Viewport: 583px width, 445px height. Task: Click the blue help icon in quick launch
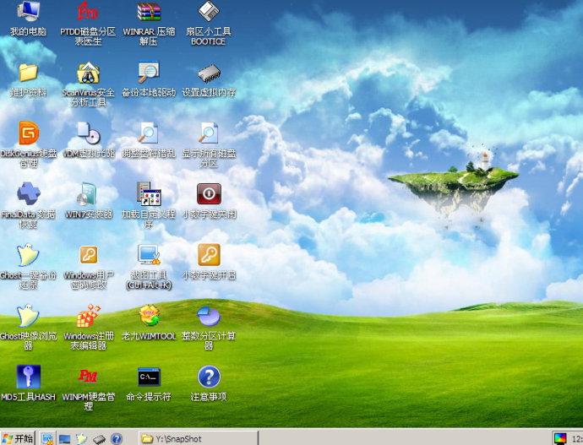coord(117,438)
